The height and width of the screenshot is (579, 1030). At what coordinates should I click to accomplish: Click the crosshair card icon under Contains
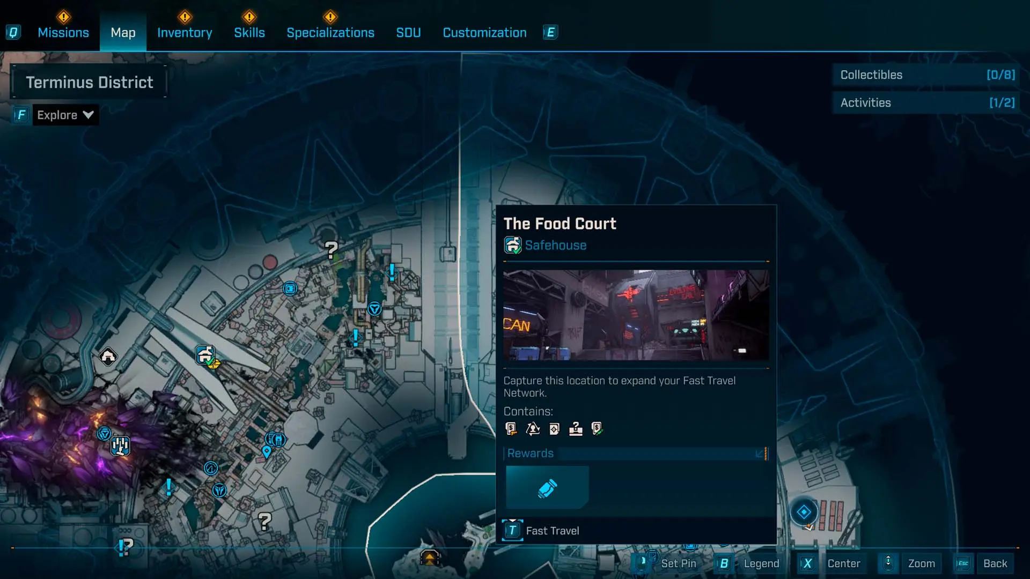pos(554,429)
